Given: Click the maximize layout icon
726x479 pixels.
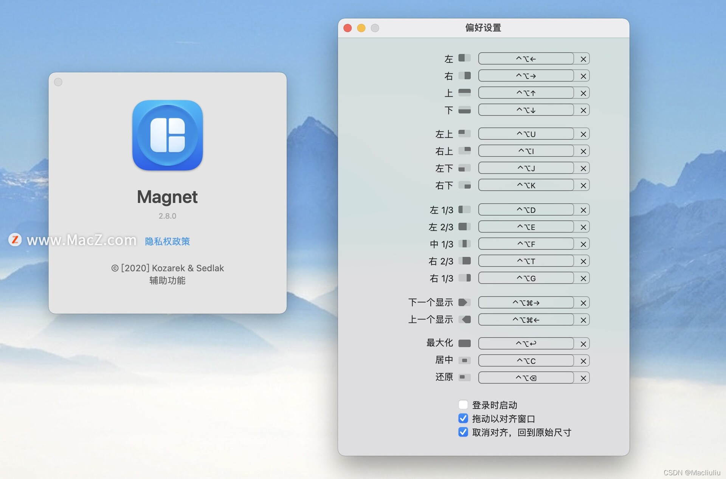Looking at the screenshot, I should tap(464, 343).
